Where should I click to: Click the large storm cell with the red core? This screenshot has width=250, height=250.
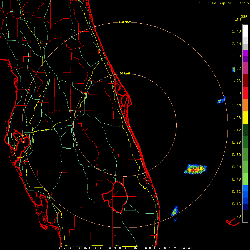(196, 169)
